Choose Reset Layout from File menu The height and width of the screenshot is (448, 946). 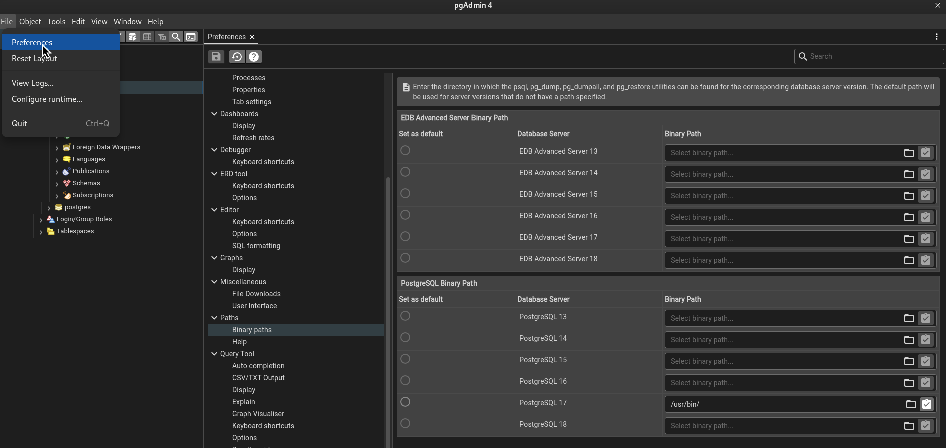(x=34, y=59)
